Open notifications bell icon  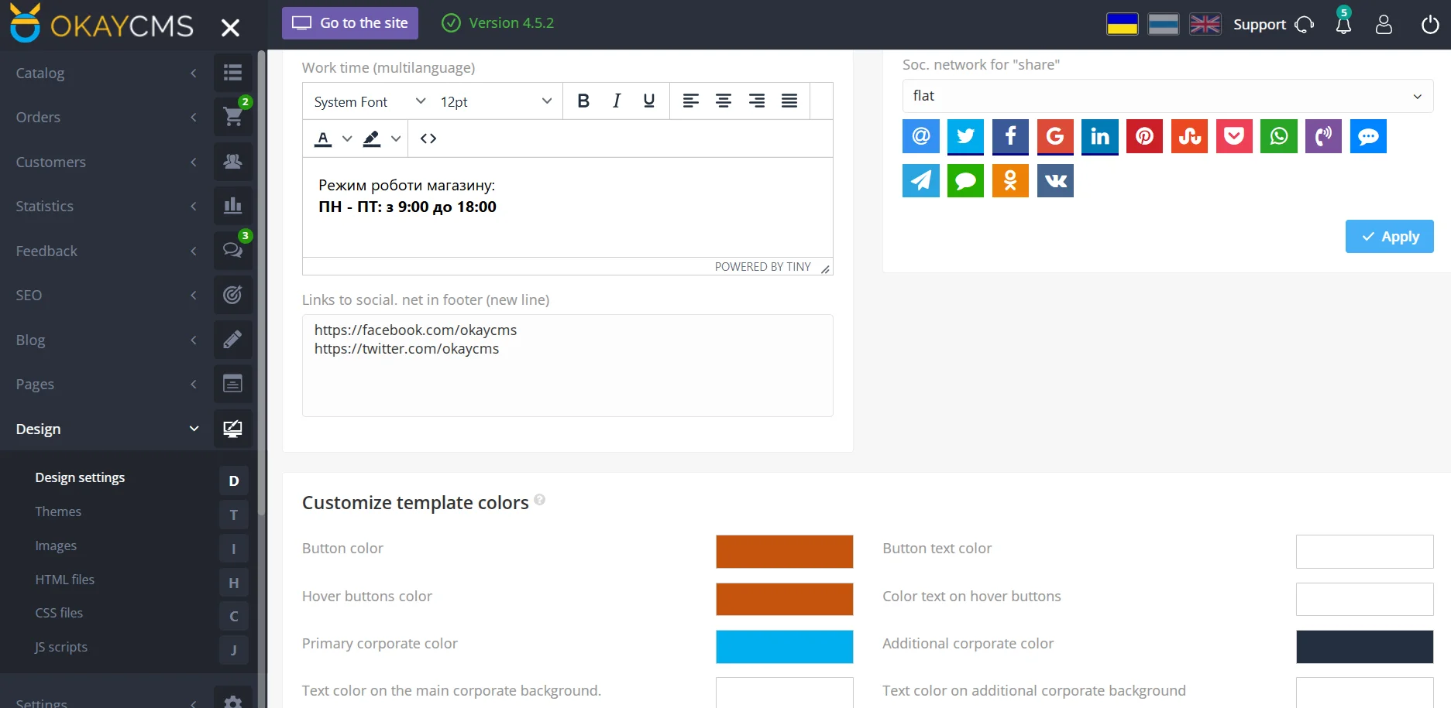(x=1343, y=25)
